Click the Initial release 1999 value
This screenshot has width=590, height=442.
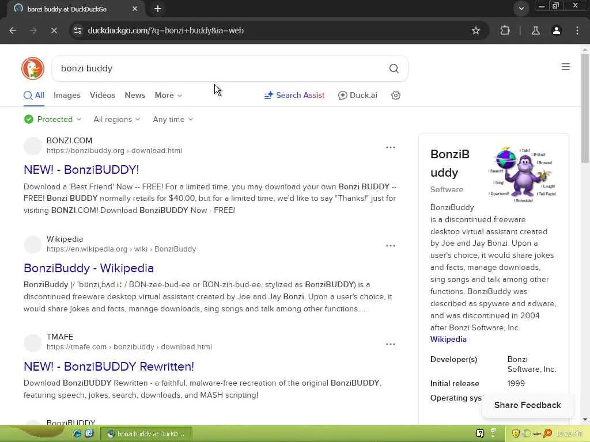pos(516,383)
